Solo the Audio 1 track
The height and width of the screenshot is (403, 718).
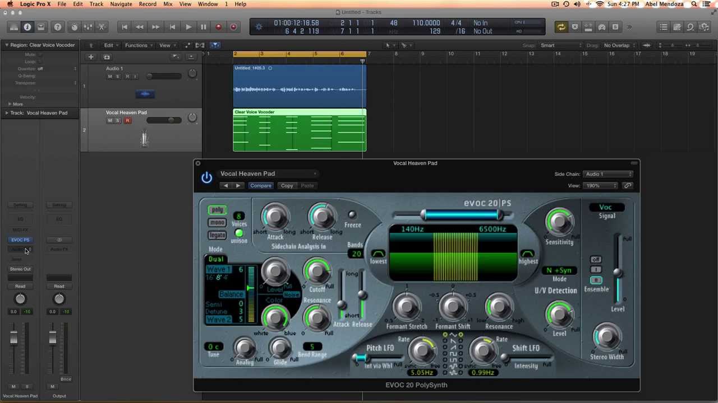tap(118, 76)
